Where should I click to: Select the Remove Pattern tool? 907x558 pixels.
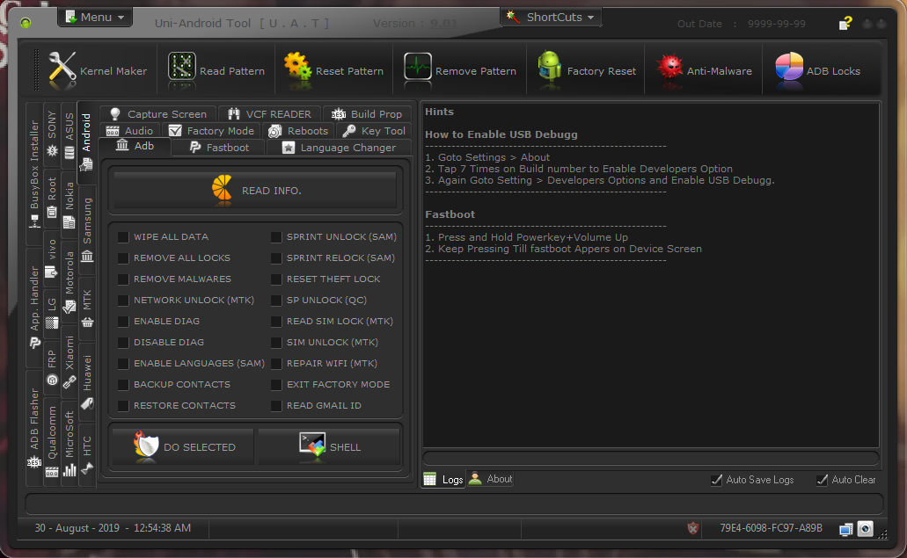[460, 70]
